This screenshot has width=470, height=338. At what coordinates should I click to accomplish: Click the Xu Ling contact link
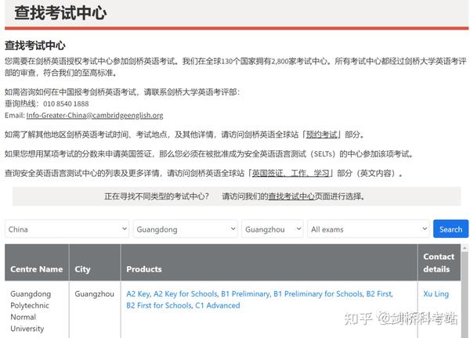[x=436, y=294]
